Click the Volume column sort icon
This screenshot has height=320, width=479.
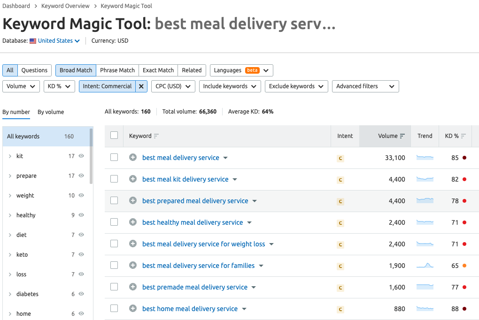(402, 136)
